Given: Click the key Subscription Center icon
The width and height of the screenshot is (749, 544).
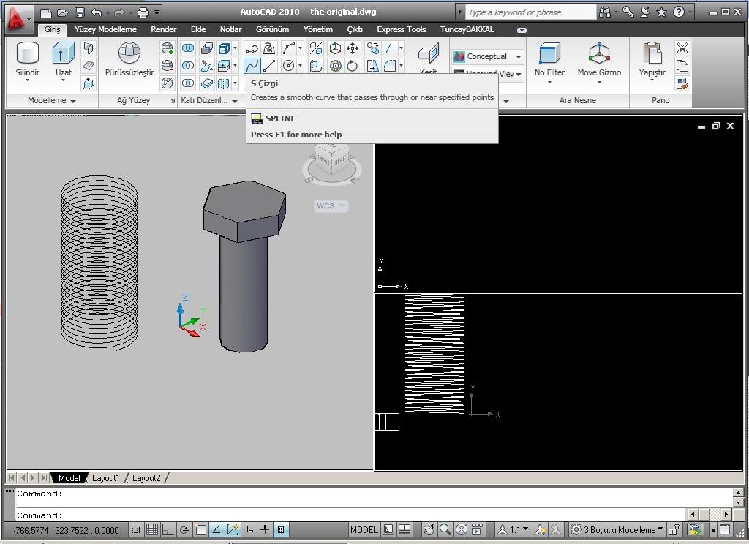Looking at the screenshot, I should coord(628,12).
